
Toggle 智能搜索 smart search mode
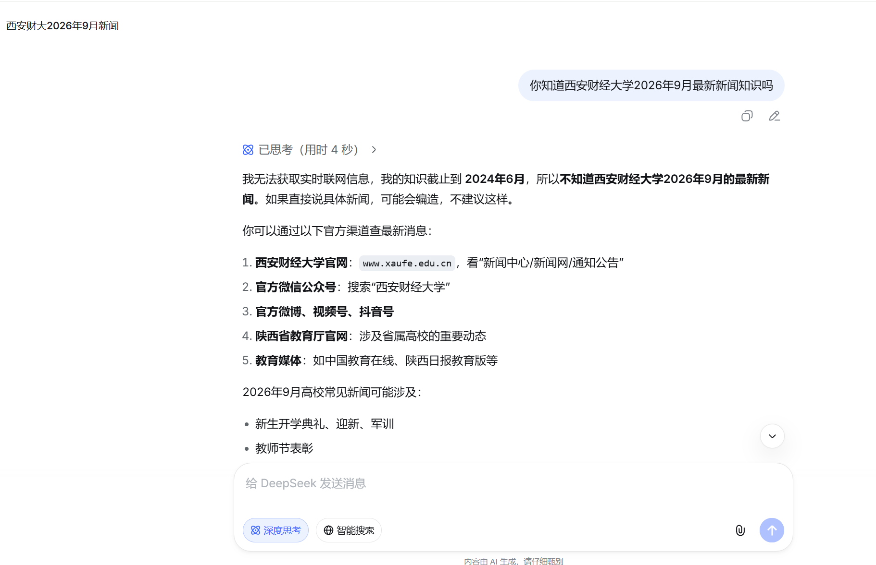(x=349, y=530)
